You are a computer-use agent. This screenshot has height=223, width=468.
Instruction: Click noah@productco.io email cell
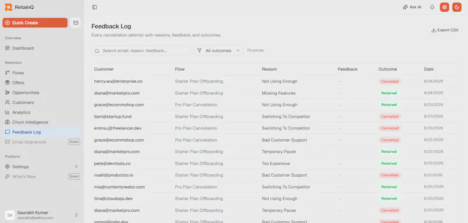113,175
